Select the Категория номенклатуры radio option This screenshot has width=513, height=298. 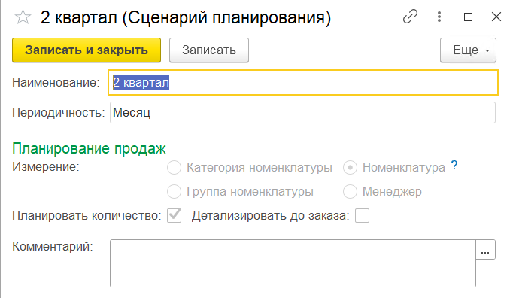click(174, 168)
